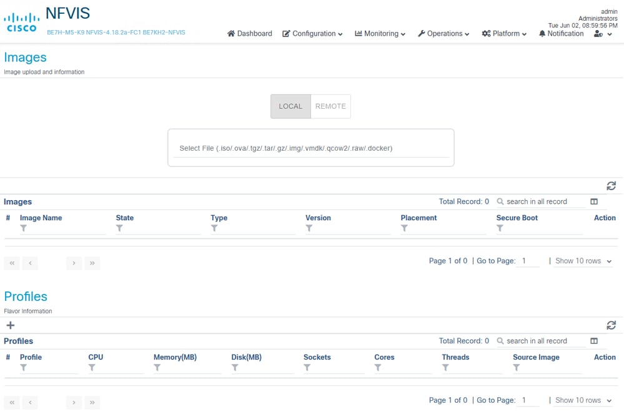Image resolution: width=624 pixels, height=414 pixels.
Task: Filter Images by Image Name
Action: [x=62, y=229]
